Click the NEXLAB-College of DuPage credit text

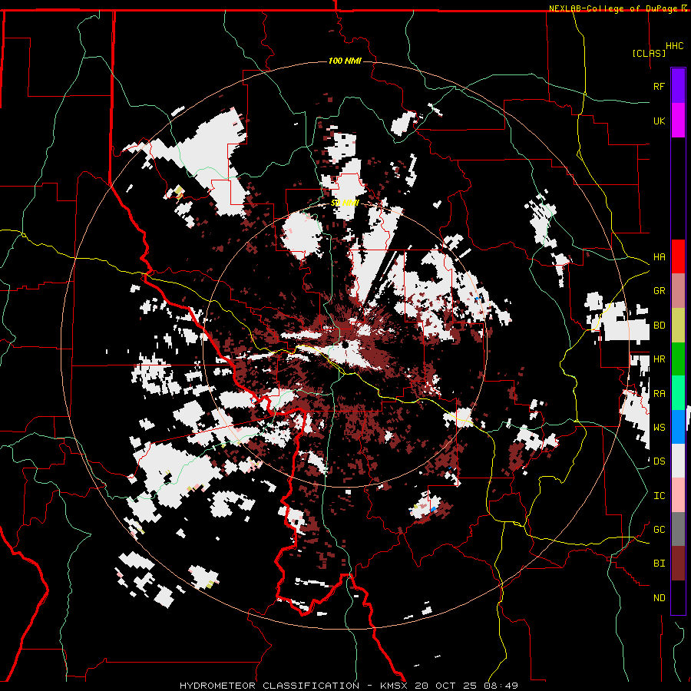613,8
